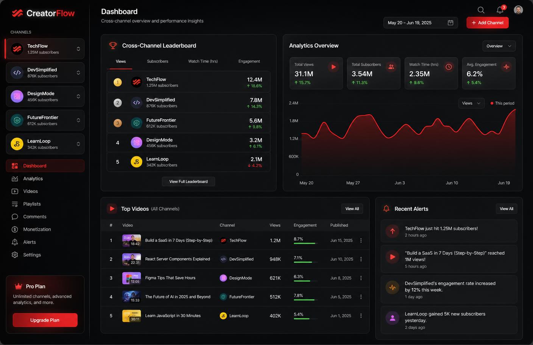Click the search magnifier icon
The height and width of the screenshot is (345, 533).
pyautogui.click(x=481, y=10)
